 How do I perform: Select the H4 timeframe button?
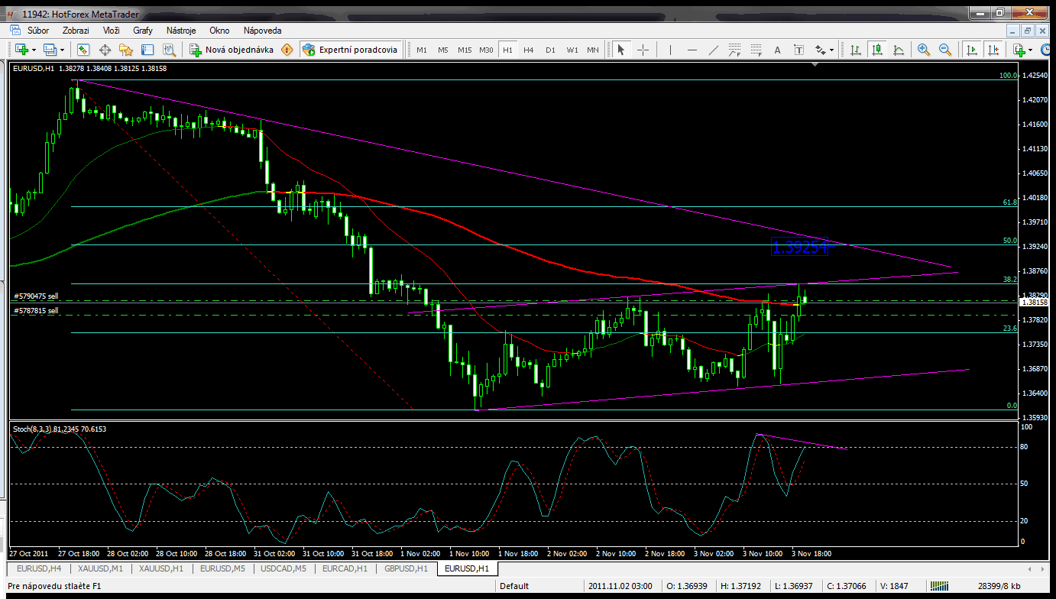(528, 50)
